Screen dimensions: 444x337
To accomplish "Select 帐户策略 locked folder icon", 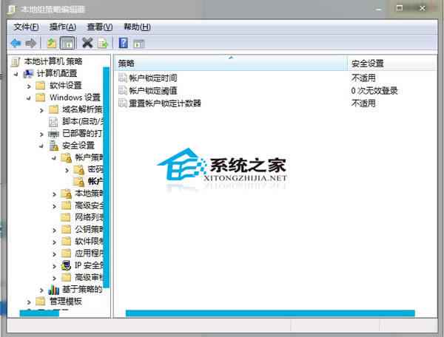I will pyautogui.click(x=67, y=157).
